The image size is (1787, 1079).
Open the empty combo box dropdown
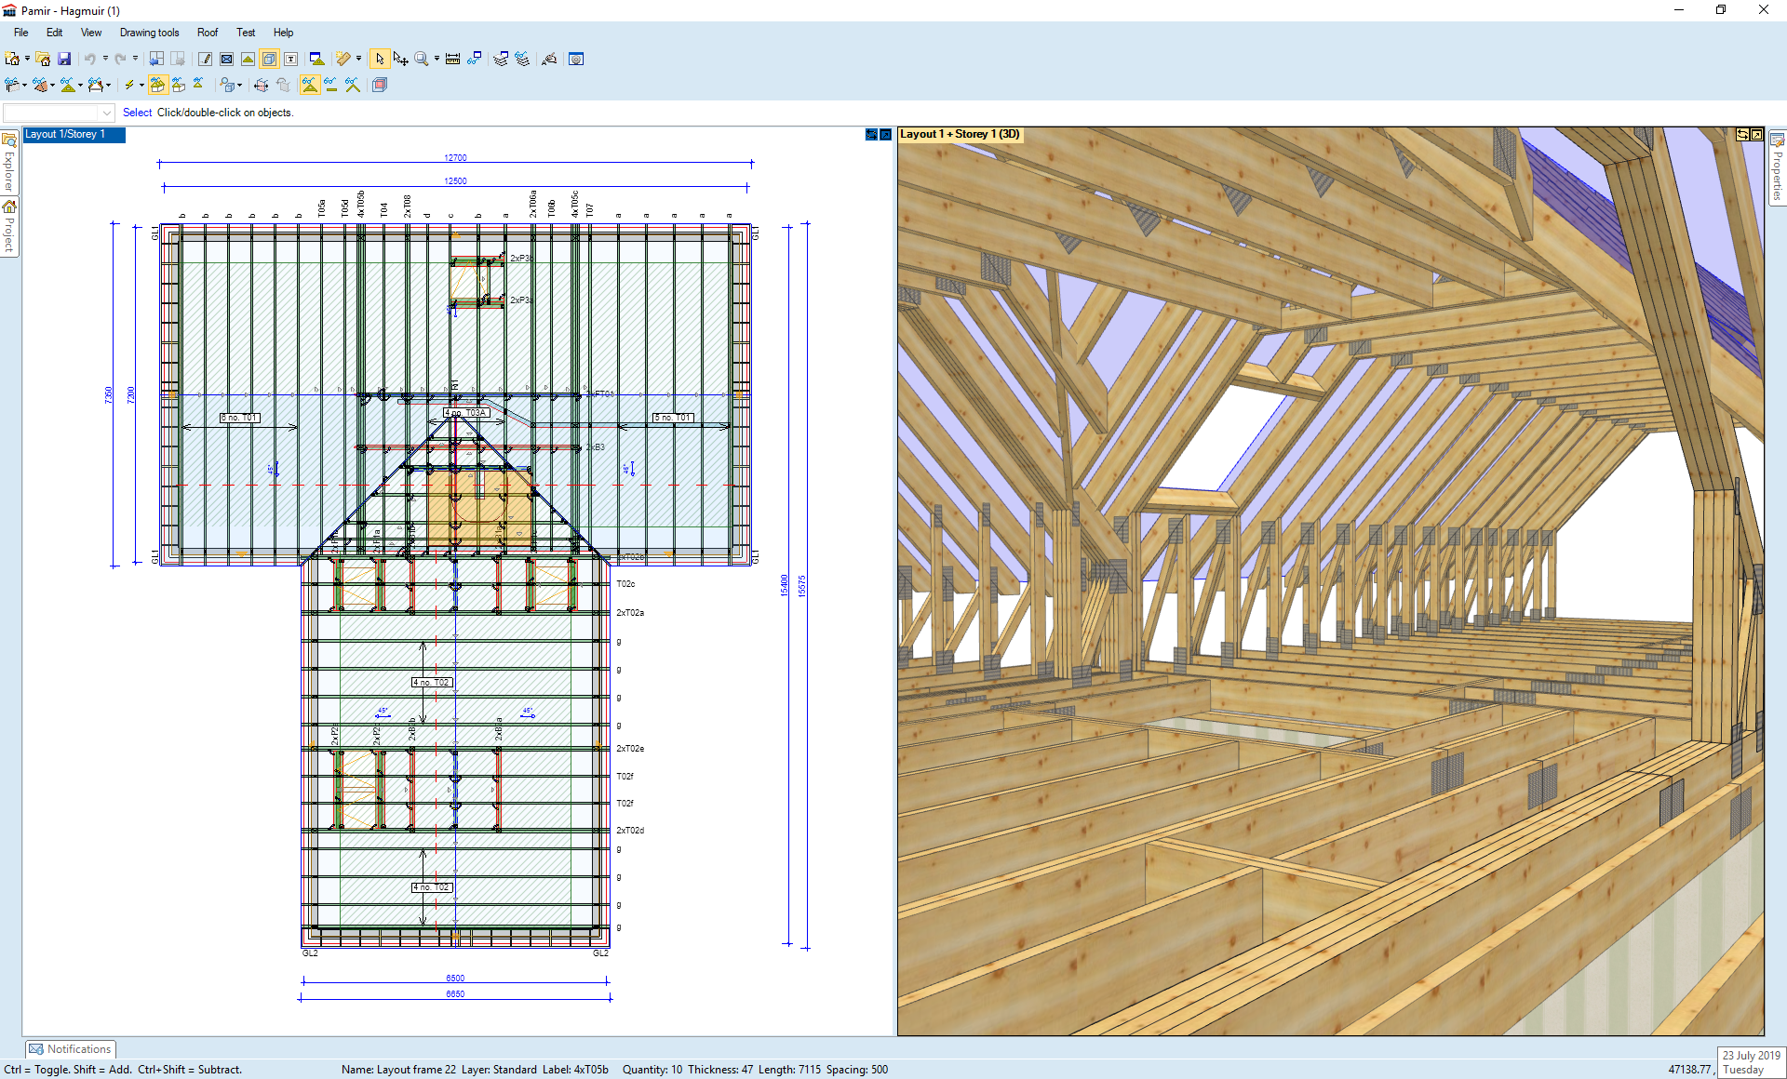[x=106, y=113]
